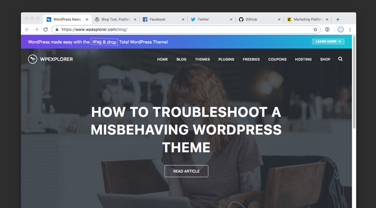This screenshot has width=376, height=208.
Task: Open the Chrome three-dot menu
Action: pos(350,29)
